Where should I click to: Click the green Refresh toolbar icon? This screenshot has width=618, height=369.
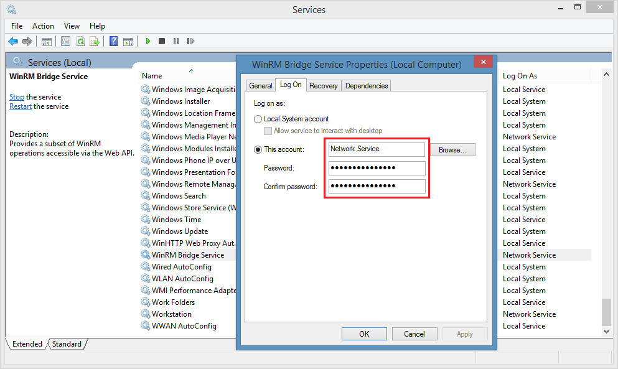click(x=80, y=42)
